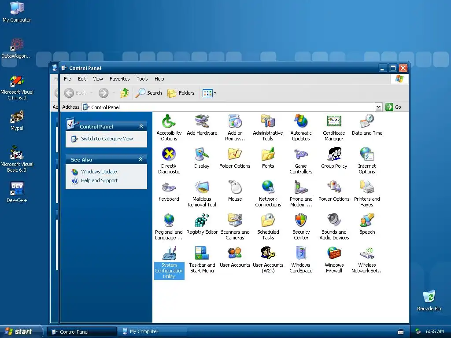Open the Tools menu
The image size is (451, 338).
(142, 79)
